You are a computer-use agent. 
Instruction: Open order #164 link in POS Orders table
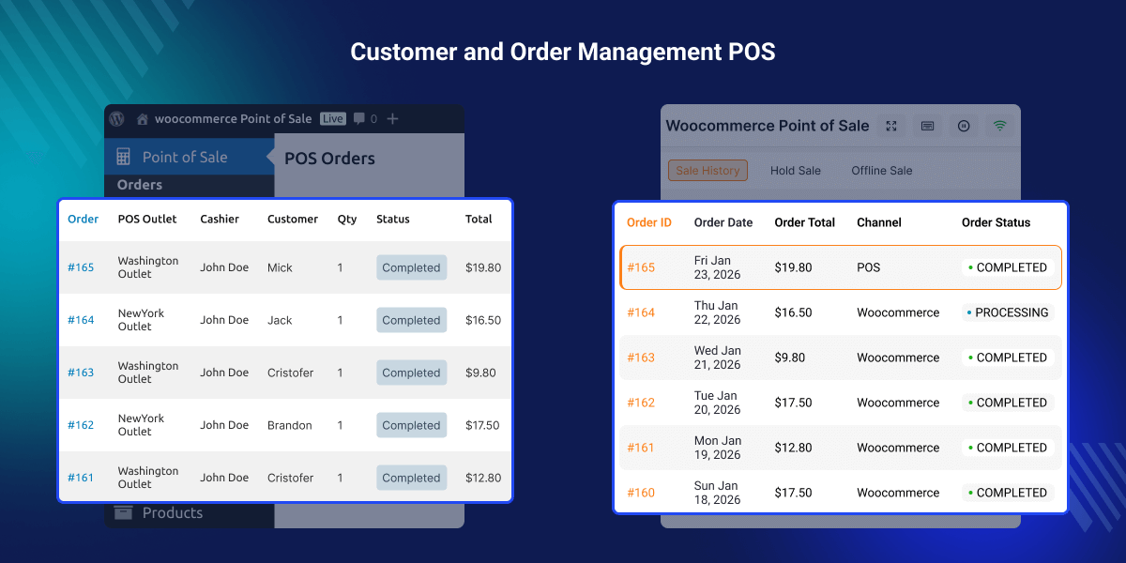tap(81, 320)
